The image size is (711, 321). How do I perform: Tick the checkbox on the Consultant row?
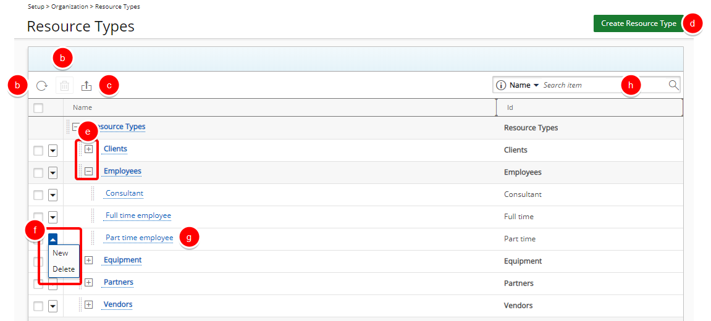38,194
